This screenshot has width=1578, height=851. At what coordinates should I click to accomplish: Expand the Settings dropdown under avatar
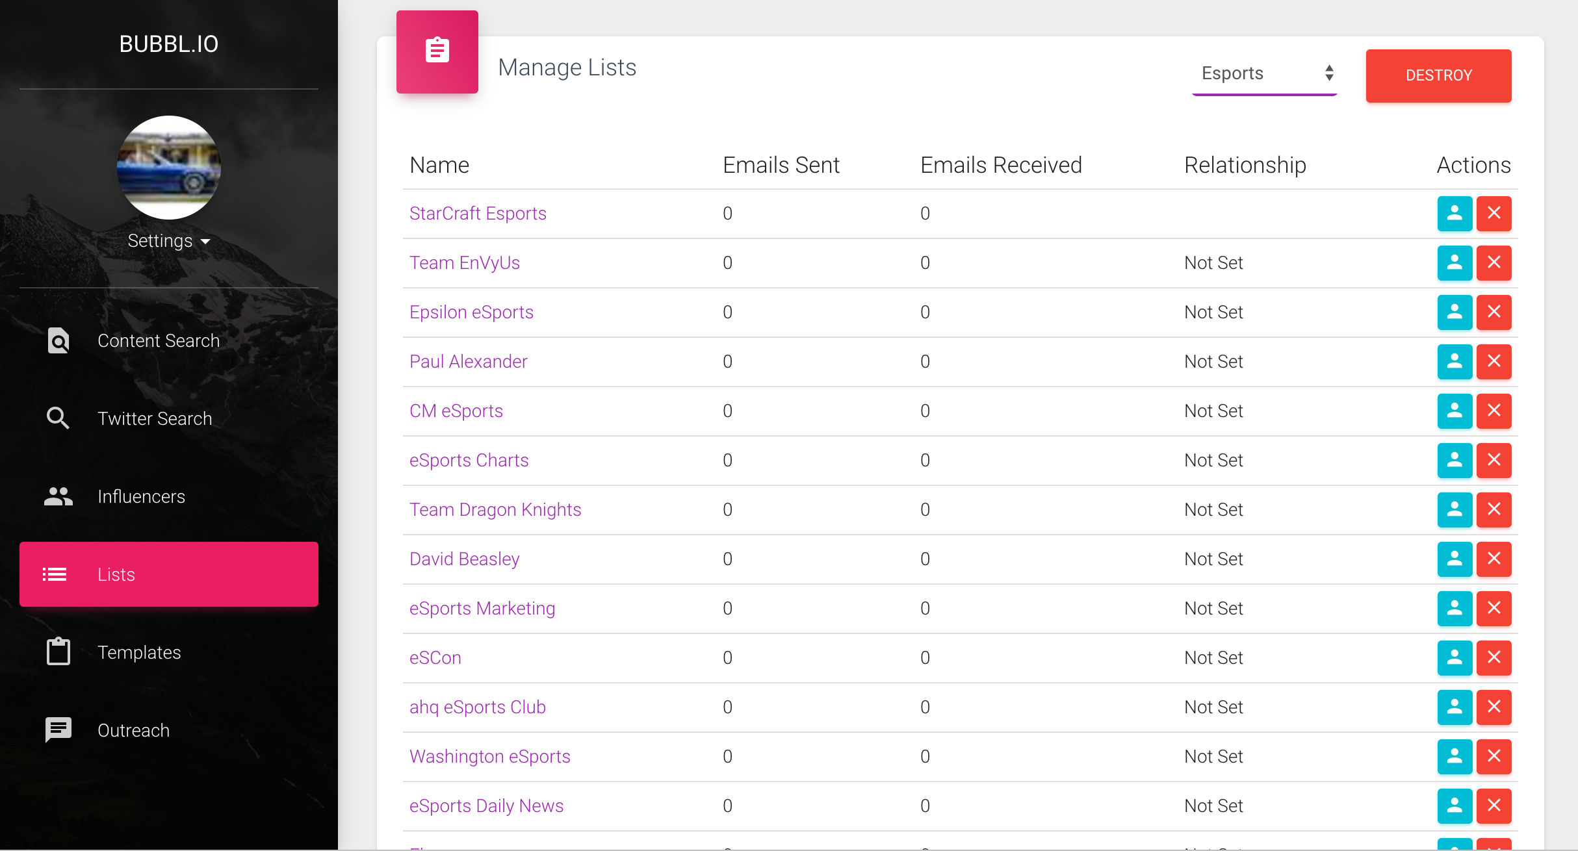[x=168, y=241]
